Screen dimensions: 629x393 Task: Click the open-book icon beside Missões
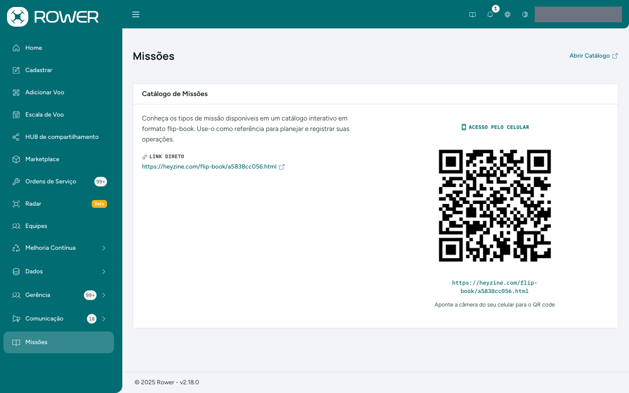click(16, 342)
